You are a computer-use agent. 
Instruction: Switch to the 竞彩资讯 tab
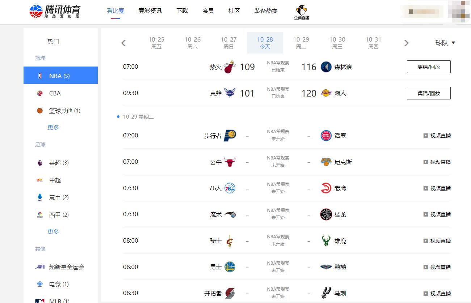coord(150,11)
